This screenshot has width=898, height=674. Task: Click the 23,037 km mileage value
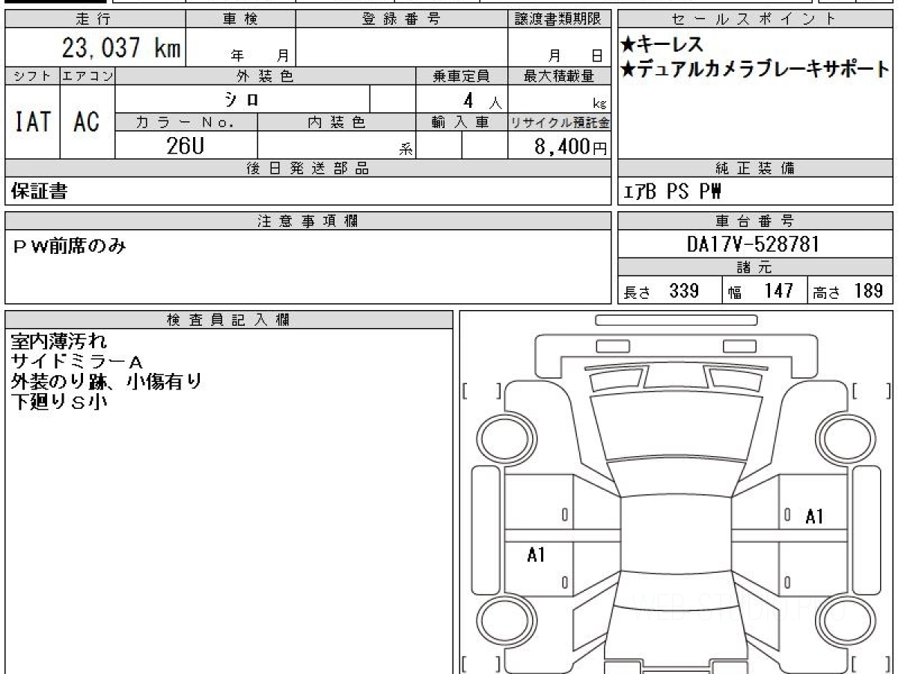point(121,48)
